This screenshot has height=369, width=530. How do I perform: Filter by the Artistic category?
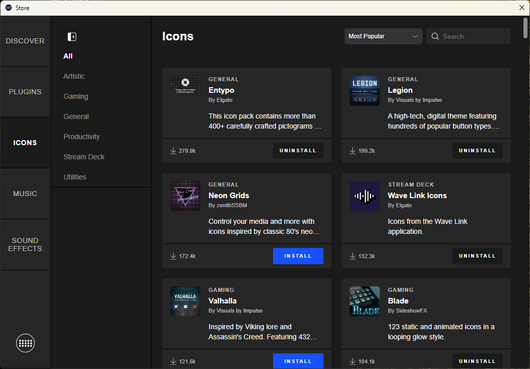click(74, 76)
